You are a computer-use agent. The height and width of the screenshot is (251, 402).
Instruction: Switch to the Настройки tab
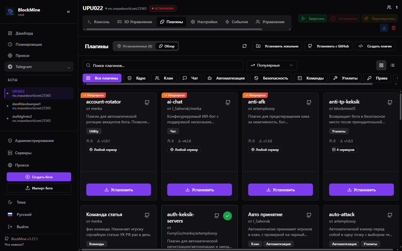[x=204, y=22]
